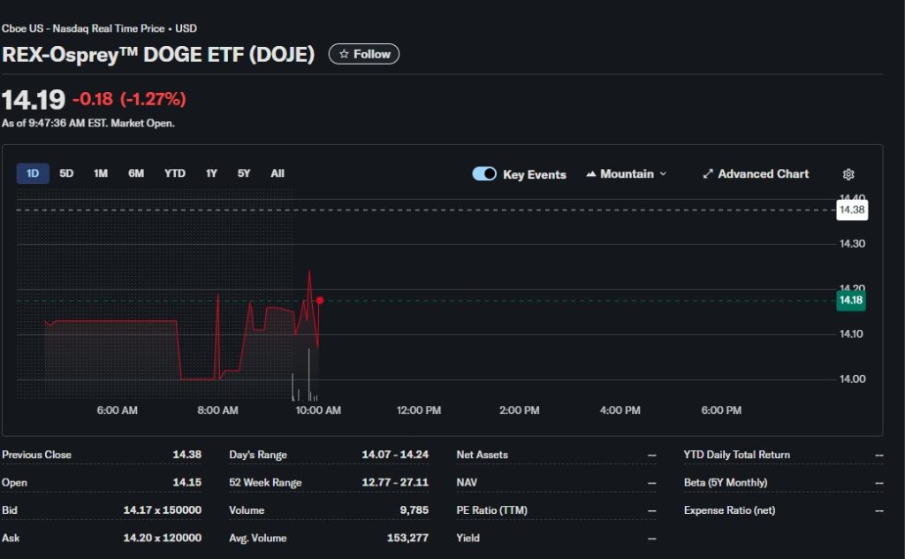Select the YTD time range
The height and width of the screenshot is (559, 905).
pos(175,173)
